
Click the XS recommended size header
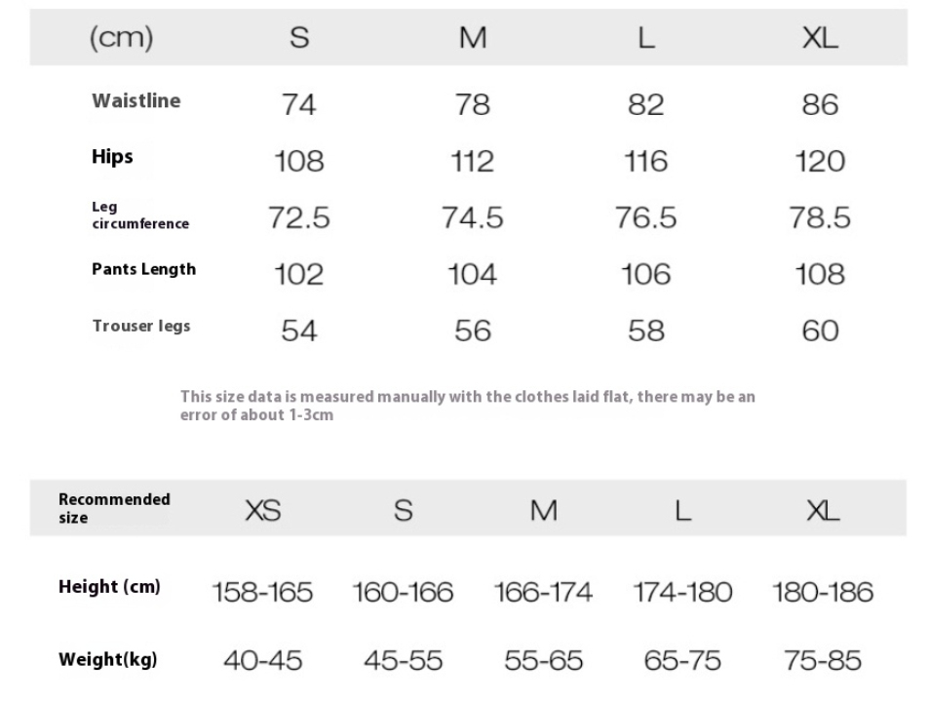click(263, 510)
